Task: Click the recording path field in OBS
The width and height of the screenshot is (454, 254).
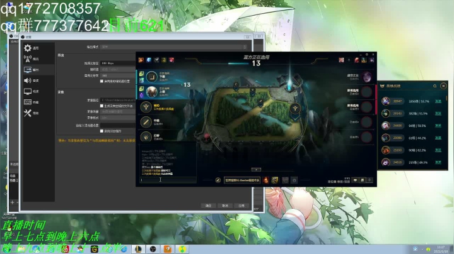Action: pyautogui.click(x=118, y=100)
